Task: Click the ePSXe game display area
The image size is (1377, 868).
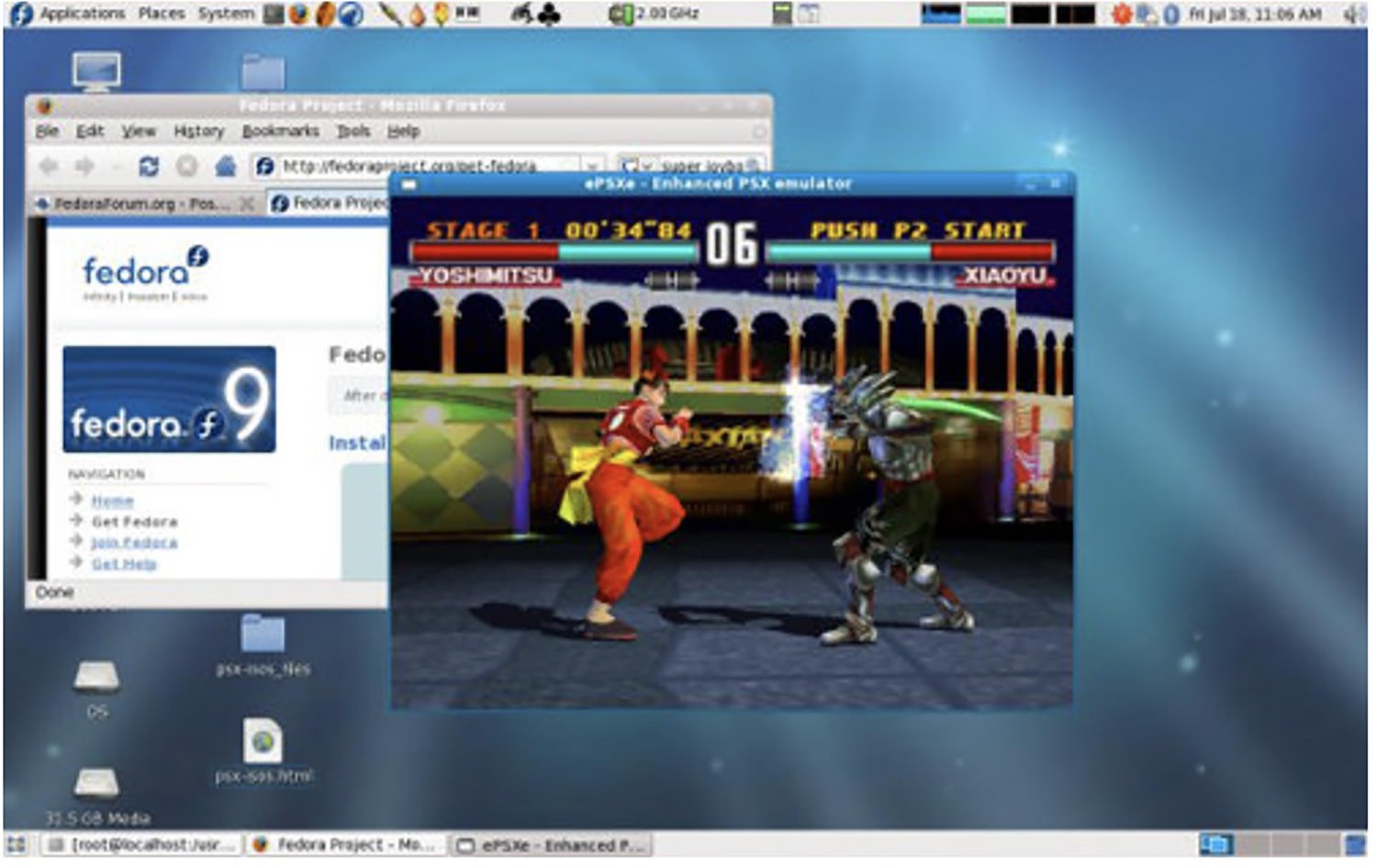Action: (732, 452)
